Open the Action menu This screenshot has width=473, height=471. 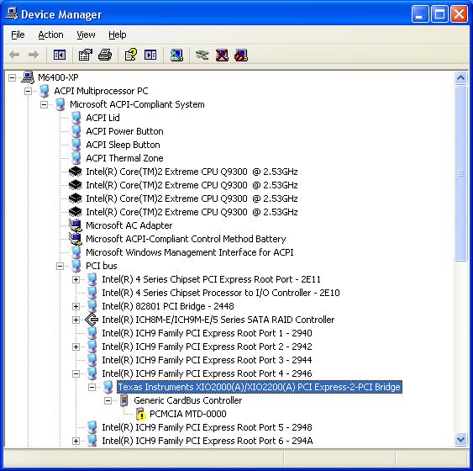pyautogui.click(x=50, y=34)
